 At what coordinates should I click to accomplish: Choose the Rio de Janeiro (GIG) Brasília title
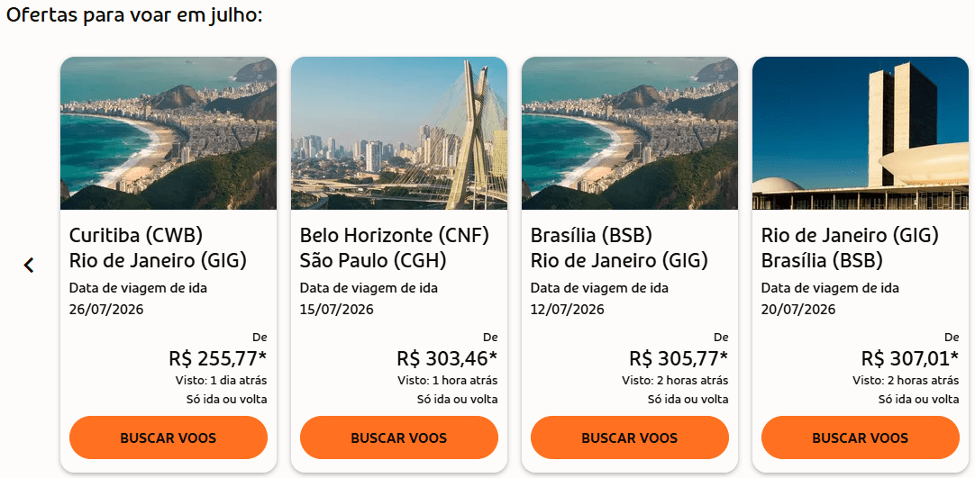click(x=850, y=248)
